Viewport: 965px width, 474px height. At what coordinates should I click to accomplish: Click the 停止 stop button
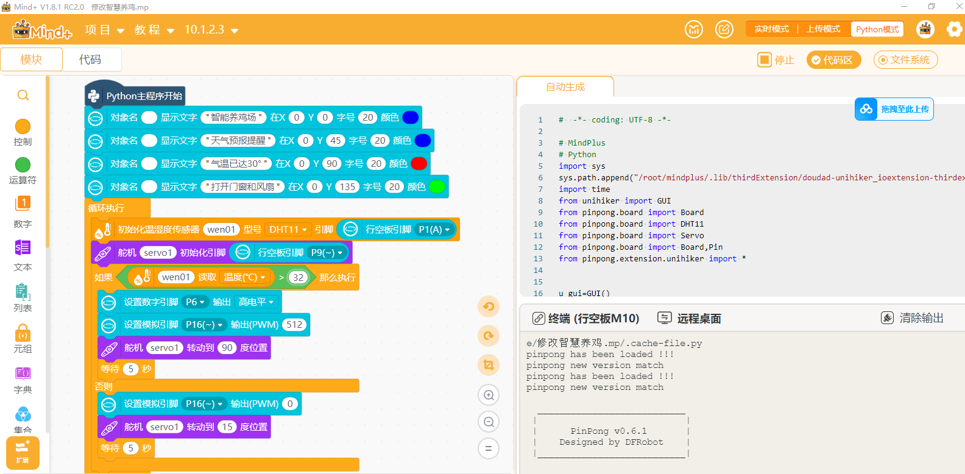pyautogui.click(x=776, y=60)
